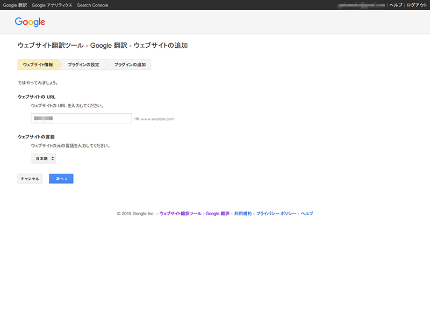Select the プラグインの追加 step tab

coord(130,64)
